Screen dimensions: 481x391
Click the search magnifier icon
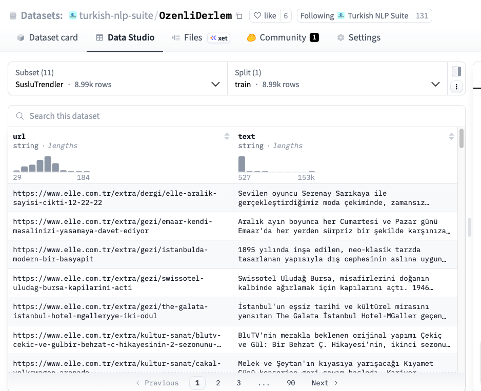20,116
